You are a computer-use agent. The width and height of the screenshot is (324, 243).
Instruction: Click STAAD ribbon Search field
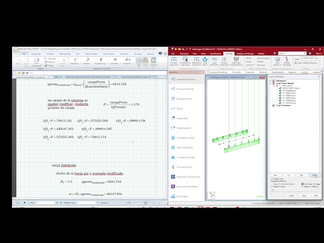pos(292,53)
